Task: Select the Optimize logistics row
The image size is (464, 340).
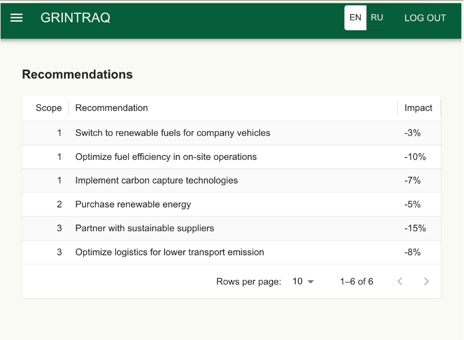Action: point(169,252)
